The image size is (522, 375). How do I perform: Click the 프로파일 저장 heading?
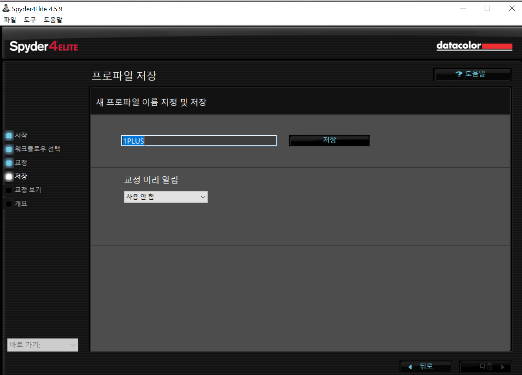point(124,76)
